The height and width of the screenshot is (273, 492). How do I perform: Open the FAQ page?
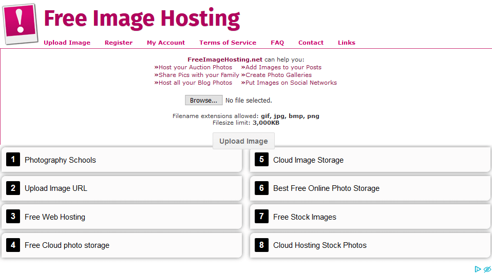point(277,43)
